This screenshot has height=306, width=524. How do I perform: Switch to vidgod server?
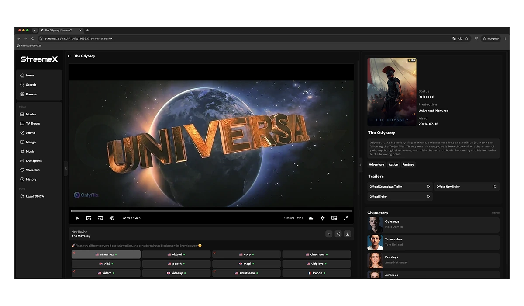point(176,254)
